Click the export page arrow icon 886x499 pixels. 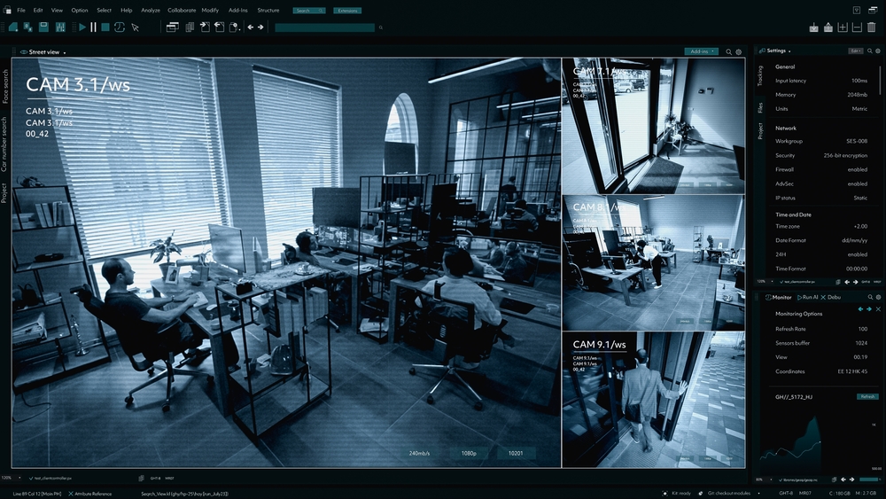(219, 27)
